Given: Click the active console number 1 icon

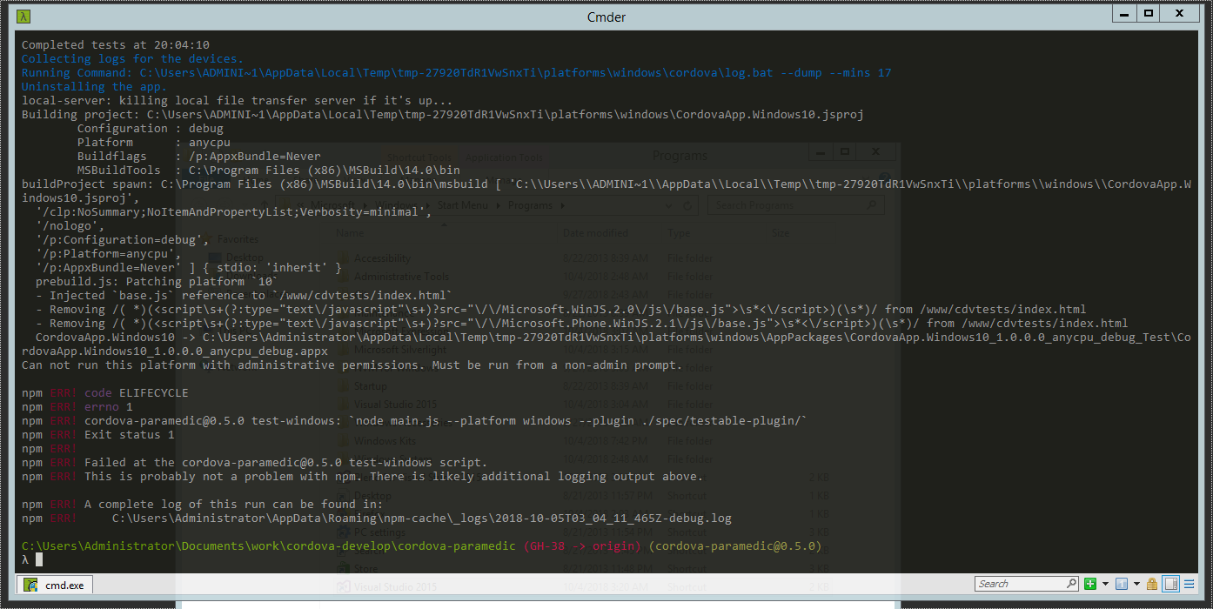Looking at the screenshot, I should click(x=1122, y=584).
